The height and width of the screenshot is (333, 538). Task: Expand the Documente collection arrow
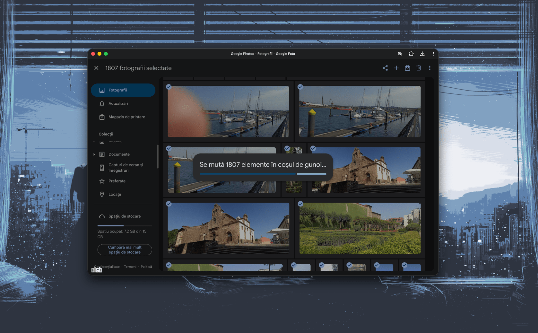(94, 154)
